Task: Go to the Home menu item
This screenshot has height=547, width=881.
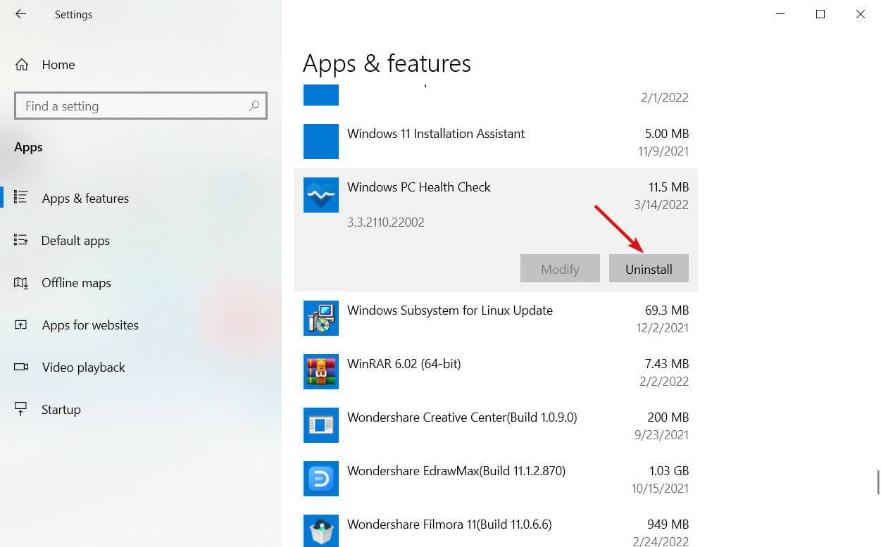Action: [58, 64]
